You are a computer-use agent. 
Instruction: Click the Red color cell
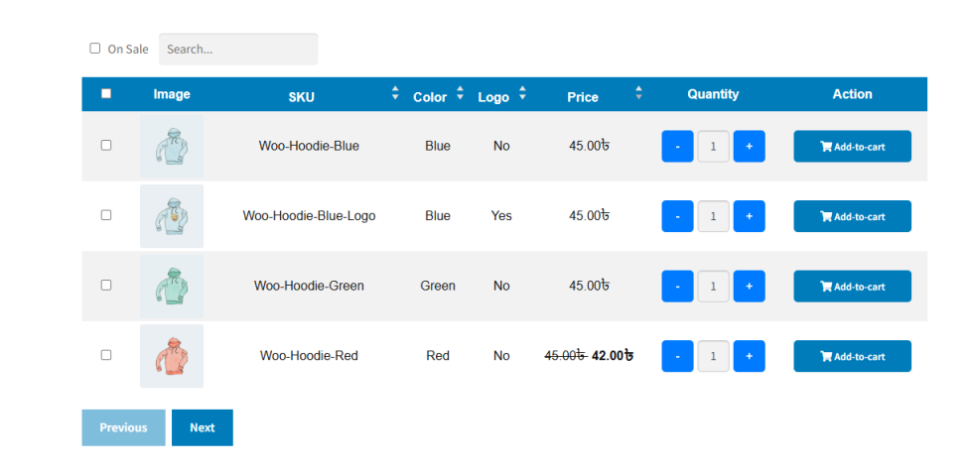click(438, 356)
